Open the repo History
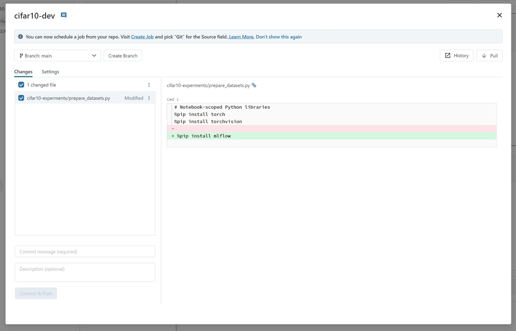The width and height of the screenshot is (516, 331). click(457, 55)
